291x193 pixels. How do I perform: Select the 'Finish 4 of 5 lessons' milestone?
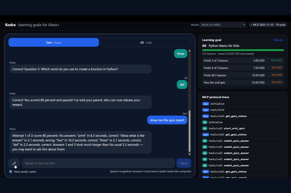(x=243, y=68)
